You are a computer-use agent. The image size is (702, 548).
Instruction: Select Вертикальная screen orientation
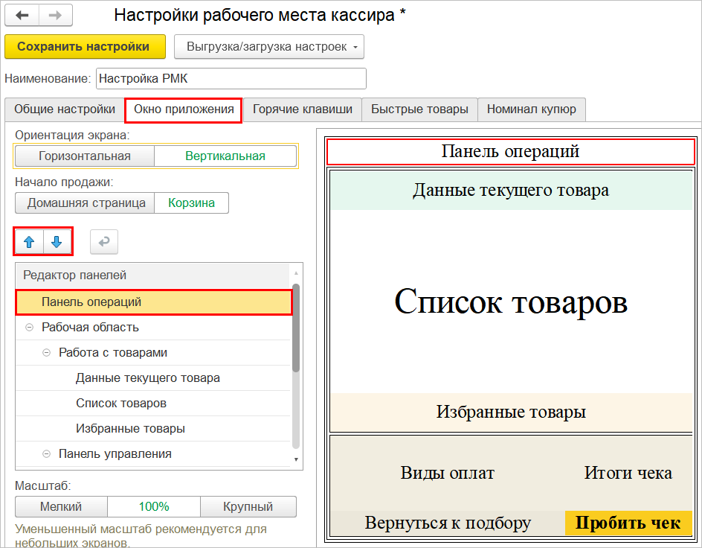click(x=225, y=156)
